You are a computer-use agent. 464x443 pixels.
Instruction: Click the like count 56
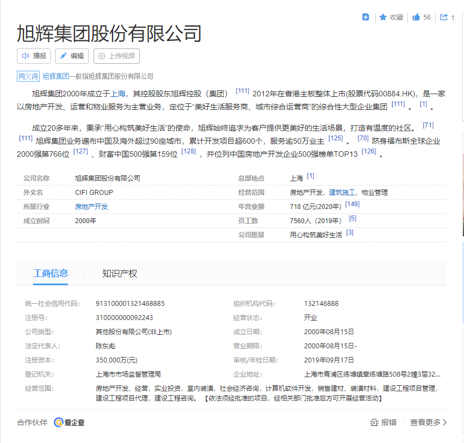tap(426, 17)
